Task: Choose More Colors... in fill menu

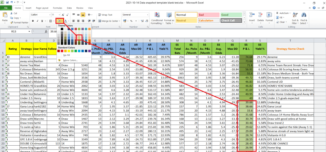Action: 70,60
